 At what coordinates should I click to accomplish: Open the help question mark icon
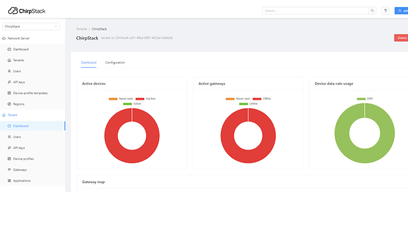[x=385, y=10]
